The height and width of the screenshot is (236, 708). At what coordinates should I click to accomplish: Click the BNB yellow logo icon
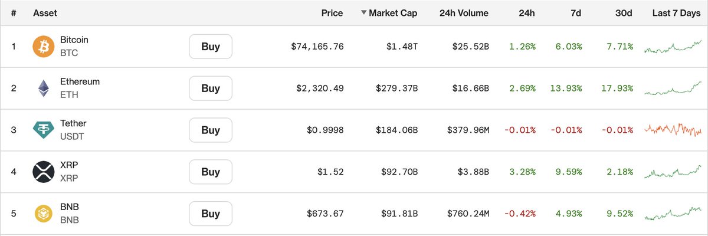(43, 214)
